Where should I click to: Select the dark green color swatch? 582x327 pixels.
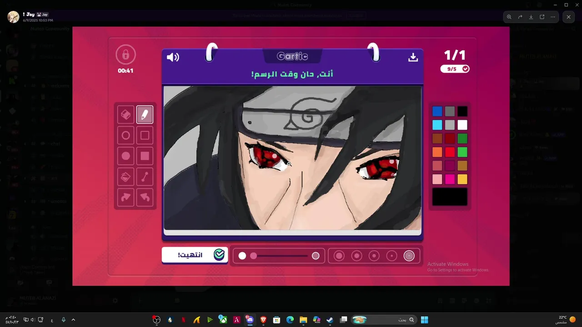coord(462,139)
